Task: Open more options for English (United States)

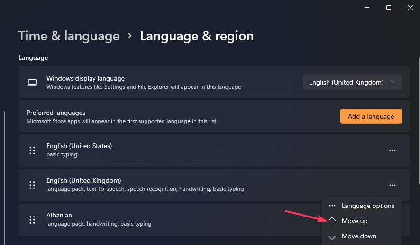Action: pyautogui.click(x=393, y=151)
